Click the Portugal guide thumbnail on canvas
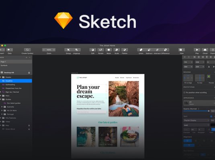215x160 pixels. [x=86, y=137]
